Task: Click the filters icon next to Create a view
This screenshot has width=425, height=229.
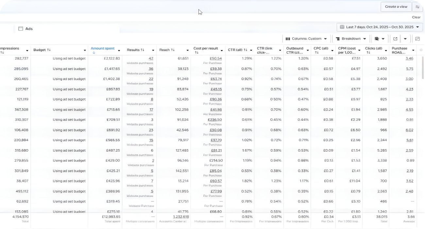Action: [x=417, y=7]
